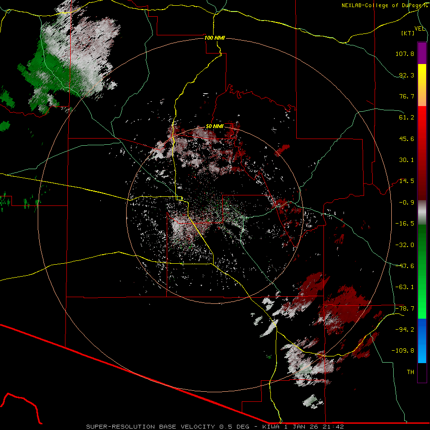Click the Super-Resolution Base Velocity caption

click(215, 427)
